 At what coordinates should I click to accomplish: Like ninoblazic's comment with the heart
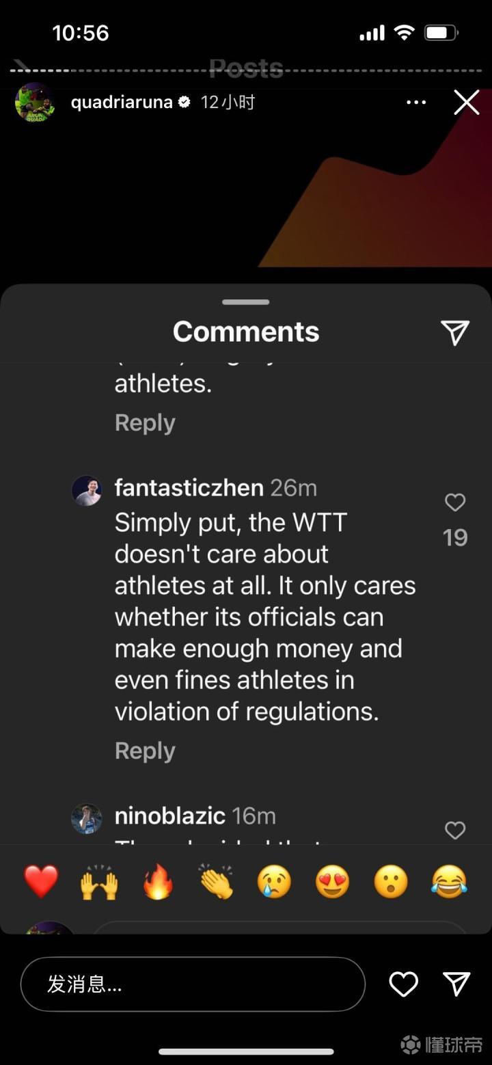[x=455, y=831]
